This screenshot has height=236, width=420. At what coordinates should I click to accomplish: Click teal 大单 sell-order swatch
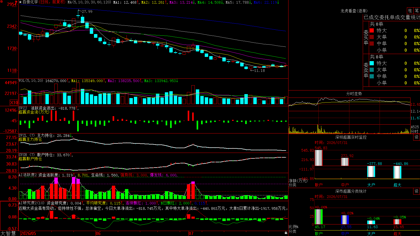tap(372, 70)
